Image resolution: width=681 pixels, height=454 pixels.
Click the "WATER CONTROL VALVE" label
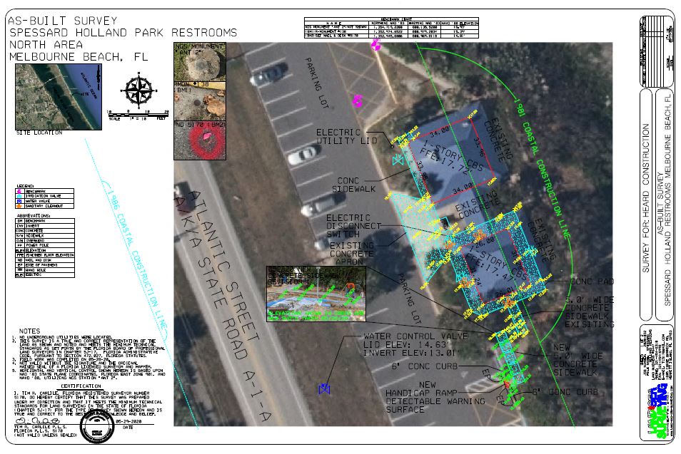415,336
